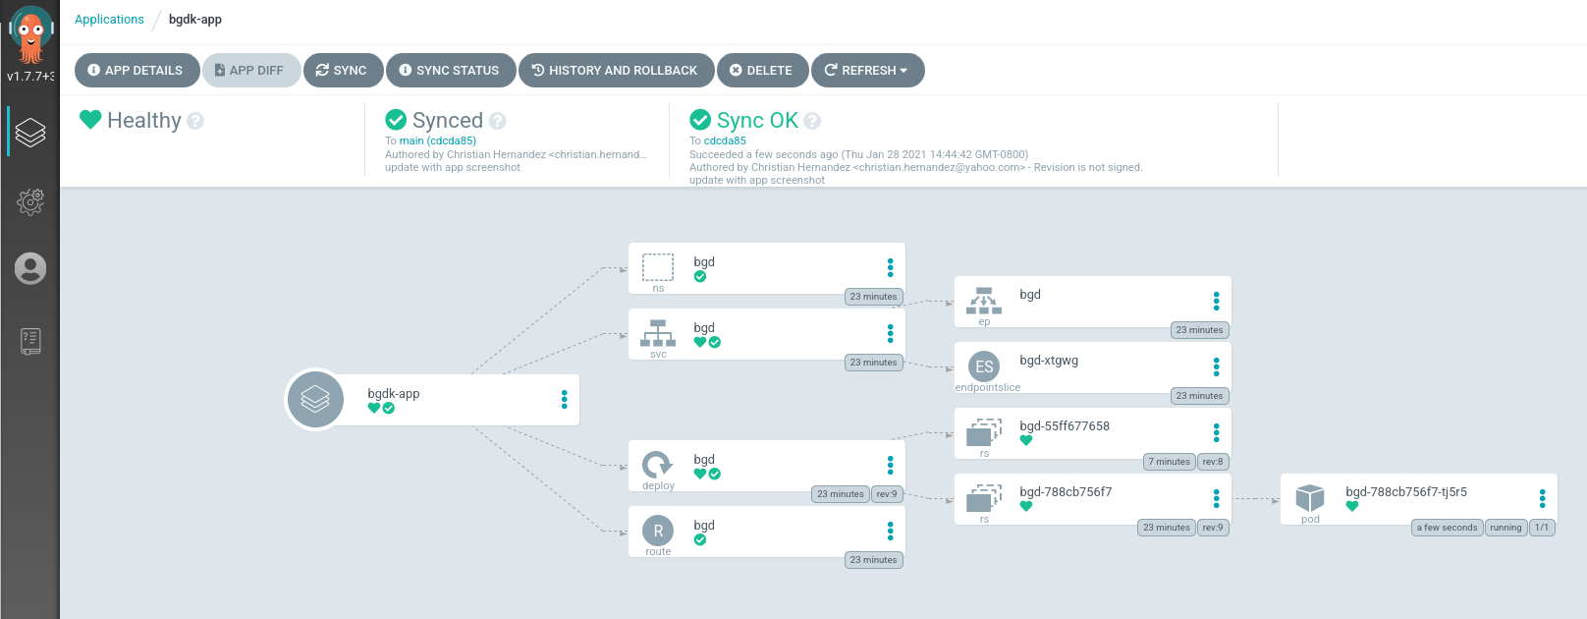Click the rev:9 tag on bgd deploy
Screen dimensions: 1587x619
tap(887, 494)
